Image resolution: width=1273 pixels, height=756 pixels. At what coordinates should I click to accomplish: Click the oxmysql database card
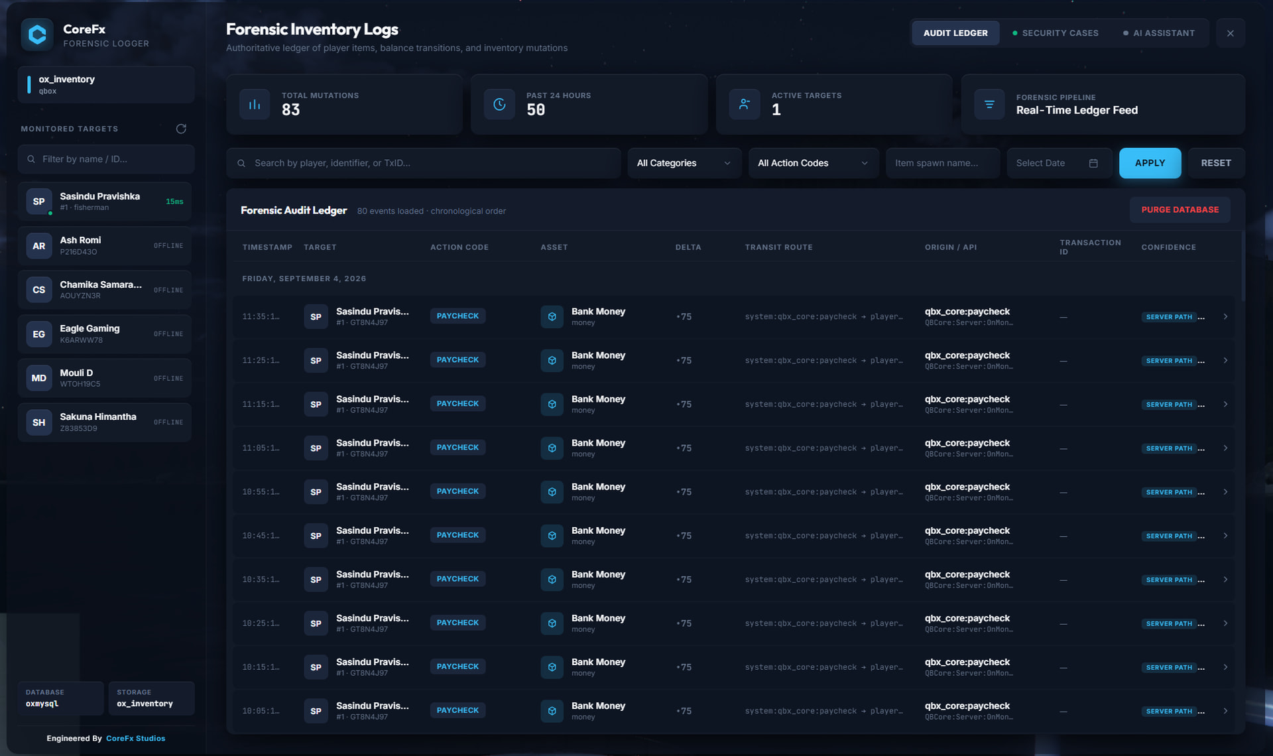[60, 698]
